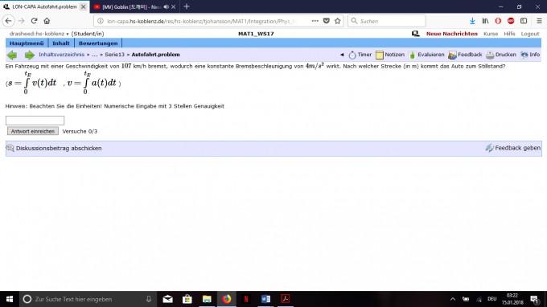547x307 pixels.
Task: Click the Suchen search field
Action: [x=387, y=21]
